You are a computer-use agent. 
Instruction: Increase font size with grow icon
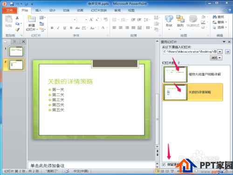pos(91,20)
